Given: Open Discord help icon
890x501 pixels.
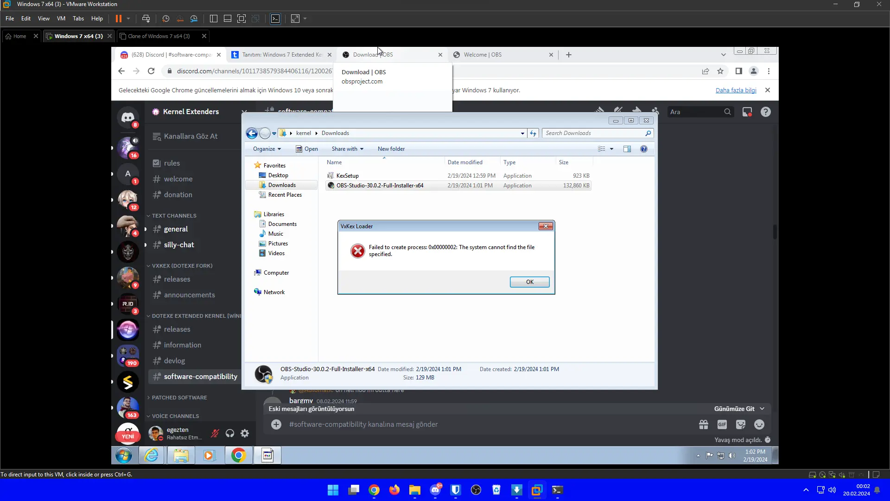Looking at the screenshot, I should [x=766, y=112].
